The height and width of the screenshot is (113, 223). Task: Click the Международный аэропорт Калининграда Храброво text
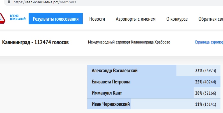[x=129, y=42]
